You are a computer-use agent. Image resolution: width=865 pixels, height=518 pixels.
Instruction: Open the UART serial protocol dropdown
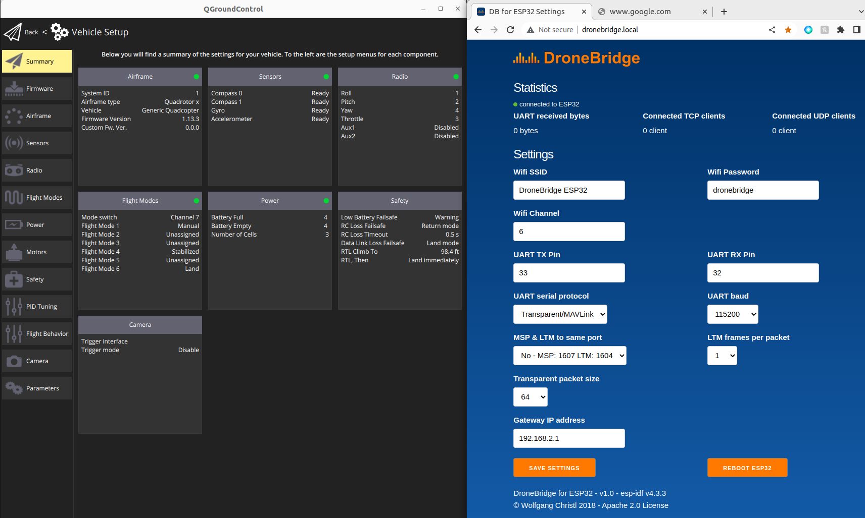(x=560, y=314)
